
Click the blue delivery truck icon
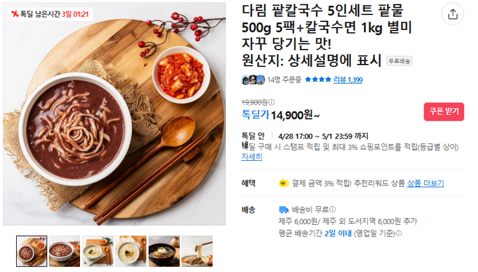[283, 210]
